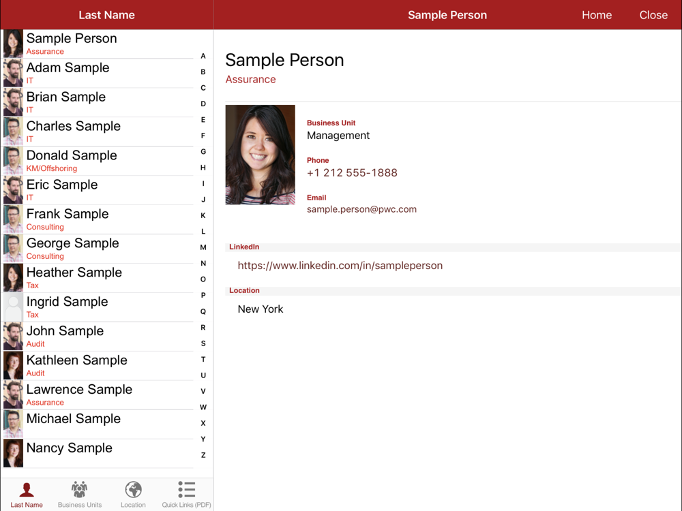Tap Charles Sample's avatar thumbnail

pyautogui.click(x=13, y=131)
